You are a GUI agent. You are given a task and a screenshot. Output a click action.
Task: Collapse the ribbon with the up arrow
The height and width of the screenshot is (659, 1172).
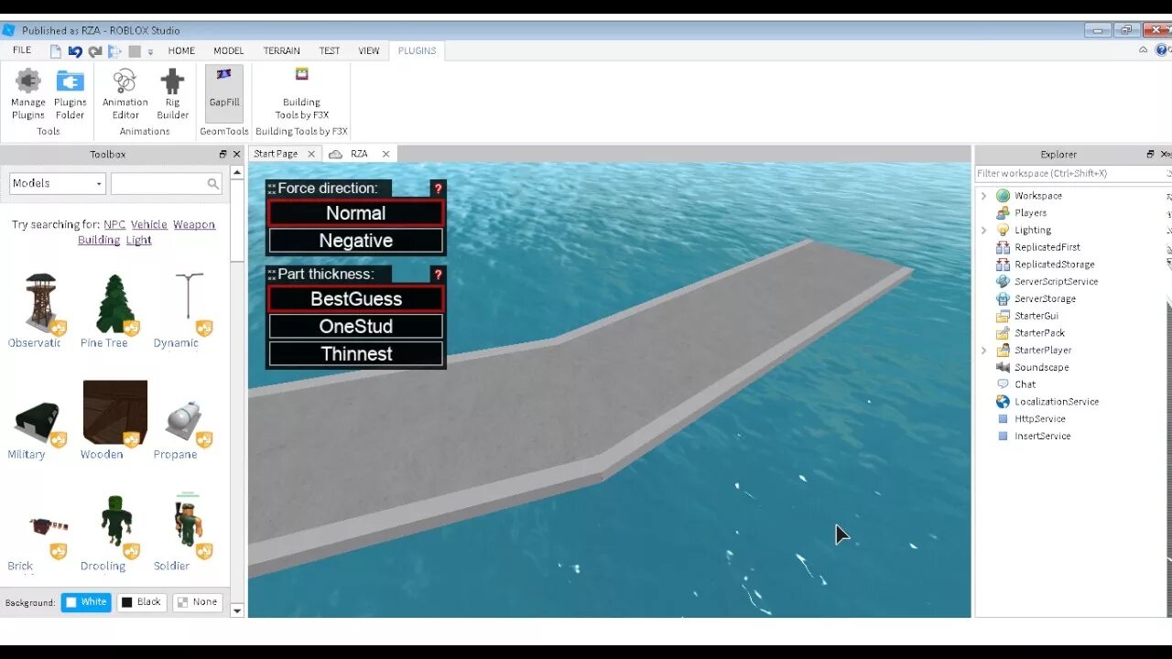pos(1143,50)
